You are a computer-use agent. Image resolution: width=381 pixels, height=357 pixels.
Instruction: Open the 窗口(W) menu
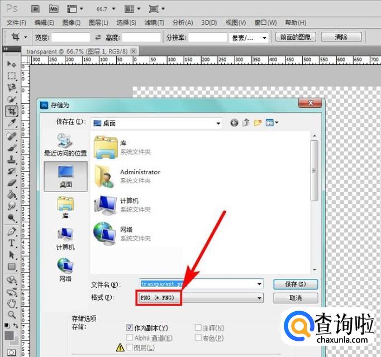coord(265,22)
